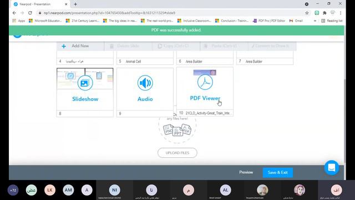Click the PDF successfully added banner

[176, 30]
